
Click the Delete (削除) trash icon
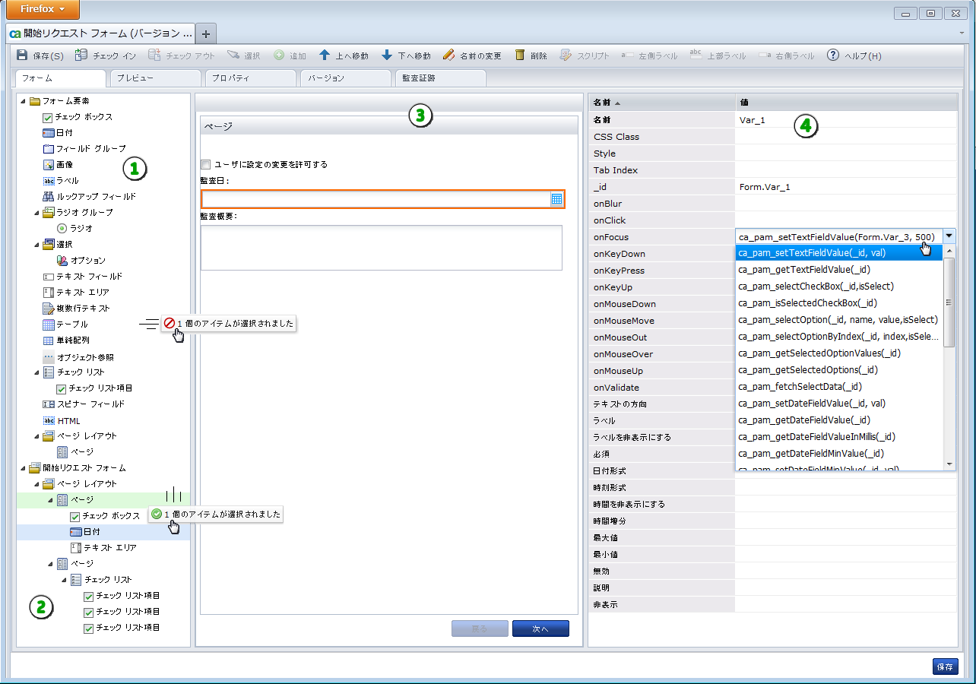[x=520, y=55]
